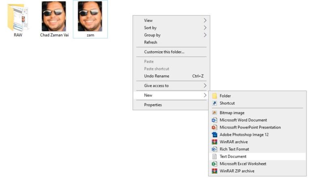Click the PowerPoint Presentation icon
This screenshot has width=311, height=179.
click(x=214, y=127)
